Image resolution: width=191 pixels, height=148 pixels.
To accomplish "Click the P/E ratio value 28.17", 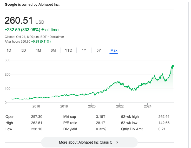I will tap(101, 123).
